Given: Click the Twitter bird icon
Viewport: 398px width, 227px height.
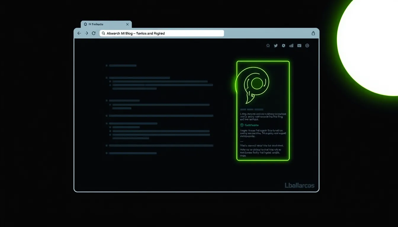Looking at the screenshot, I should [x=276, y=46].
